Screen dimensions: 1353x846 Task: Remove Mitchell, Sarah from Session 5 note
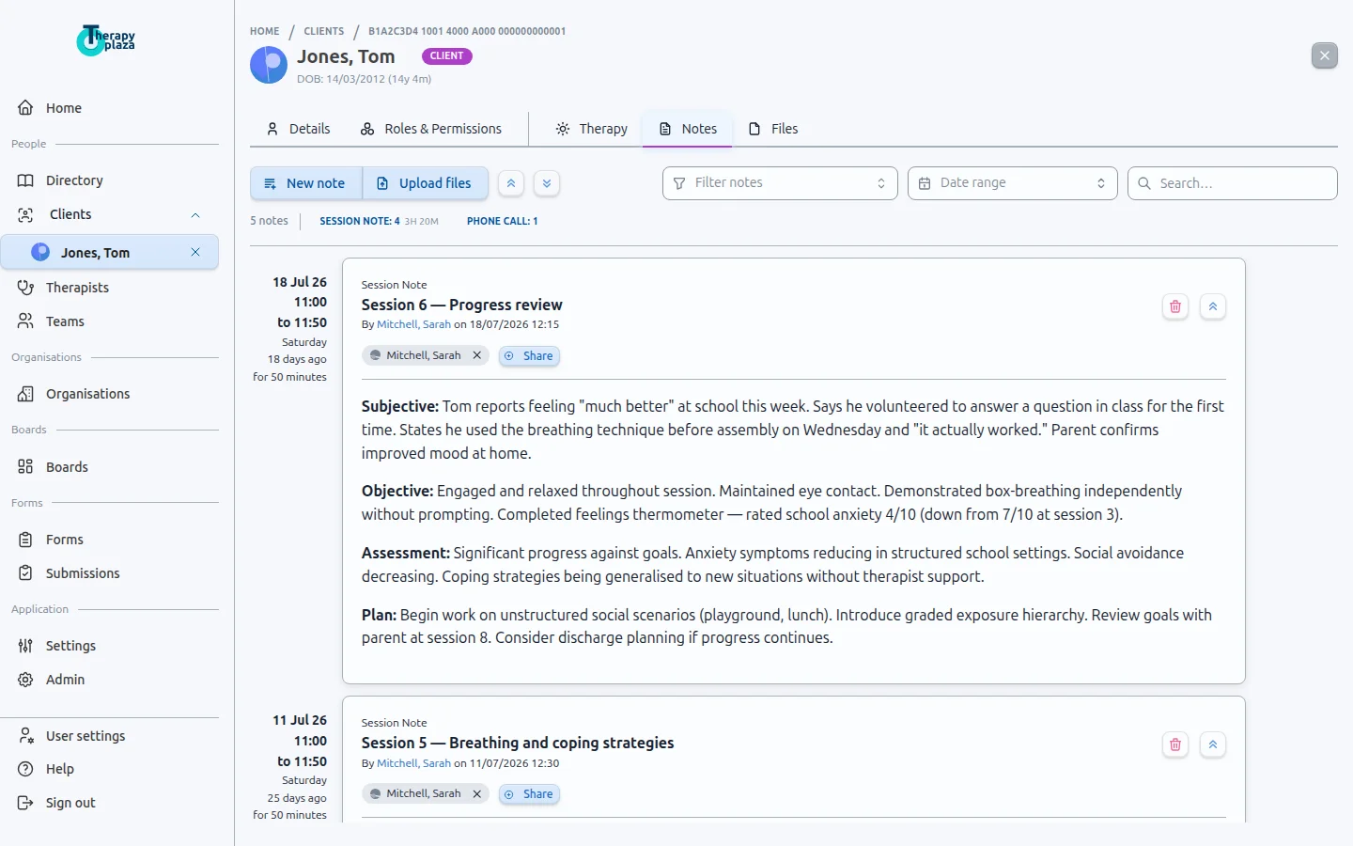[x=477, y=793]
